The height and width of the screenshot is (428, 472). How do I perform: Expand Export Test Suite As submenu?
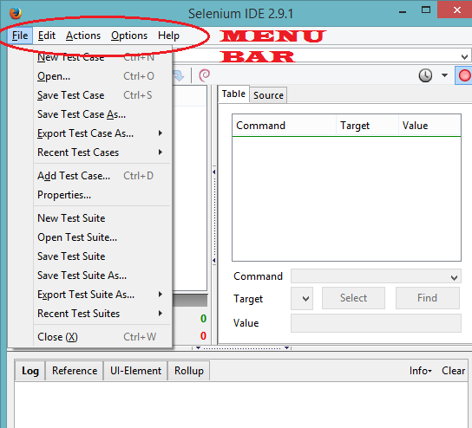point(161,295)
